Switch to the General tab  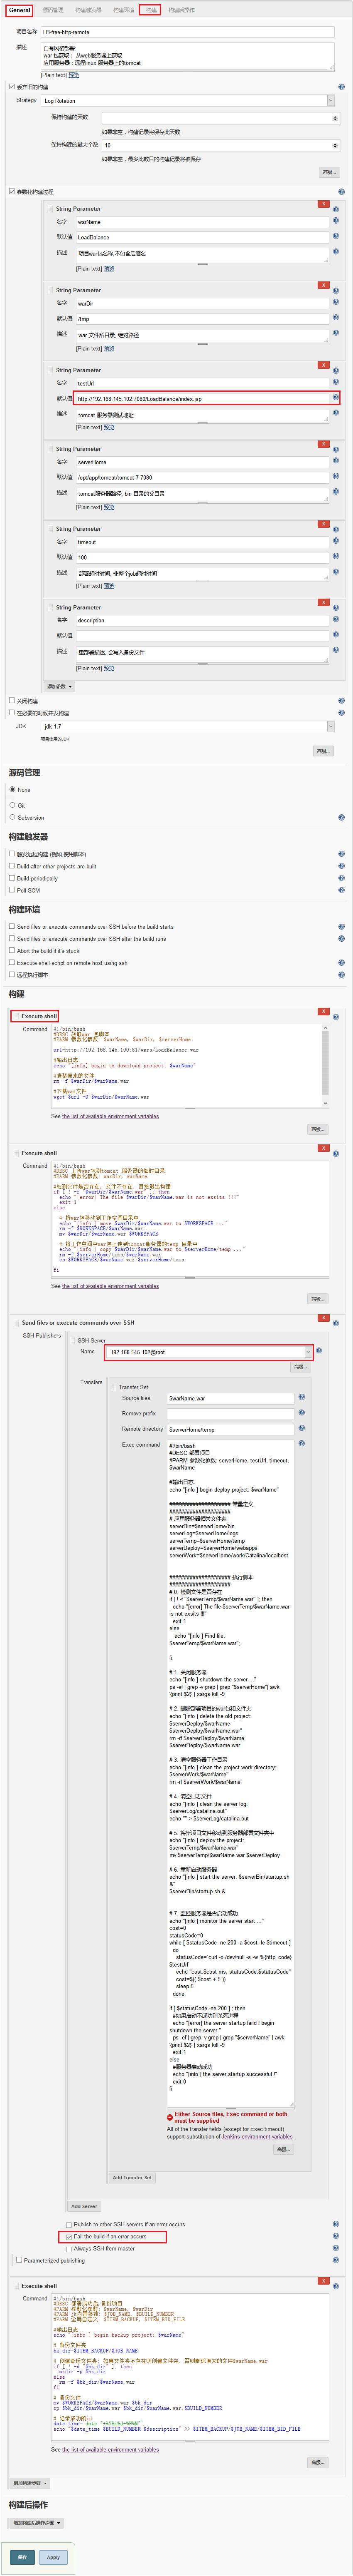click(20, 10)
